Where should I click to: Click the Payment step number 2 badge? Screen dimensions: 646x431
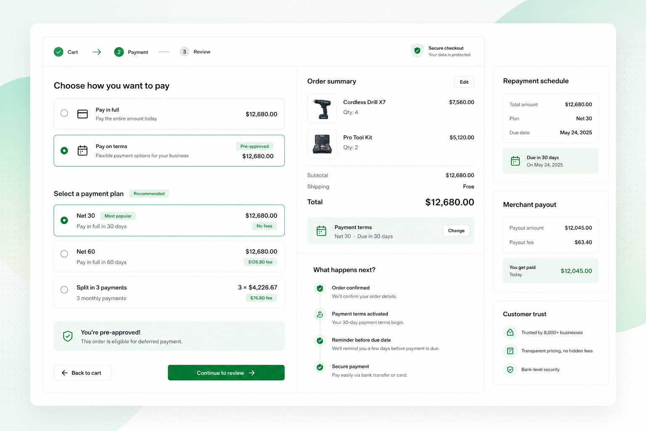point(119,52)
